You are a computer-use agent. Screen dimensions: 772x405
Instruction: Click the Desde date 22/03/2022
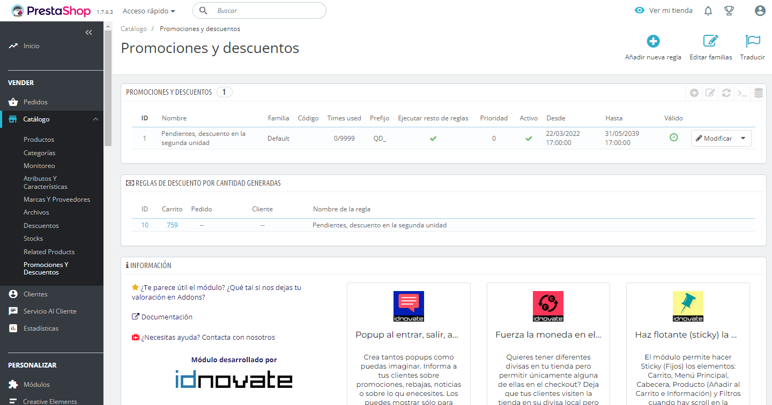pyautogui.click(x=563, y=138)
